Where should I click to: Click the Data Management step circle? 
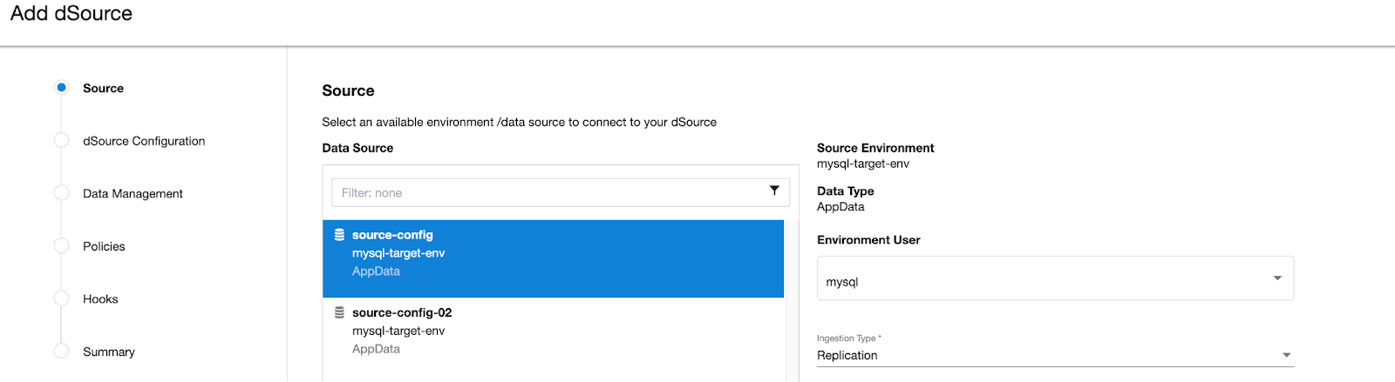[x=62, y=193]
